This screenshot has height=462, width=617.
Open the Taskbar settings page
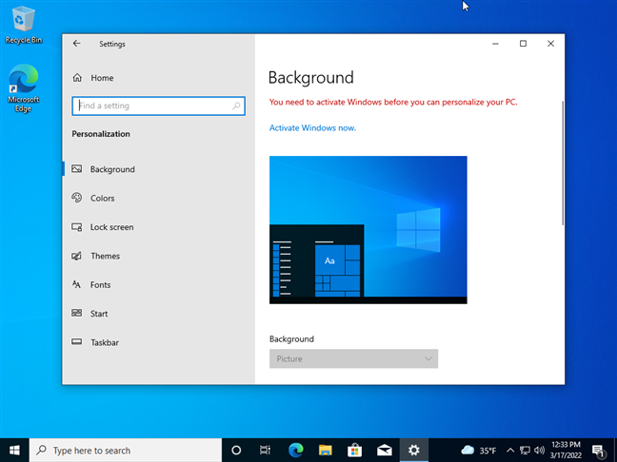(105, 342)
